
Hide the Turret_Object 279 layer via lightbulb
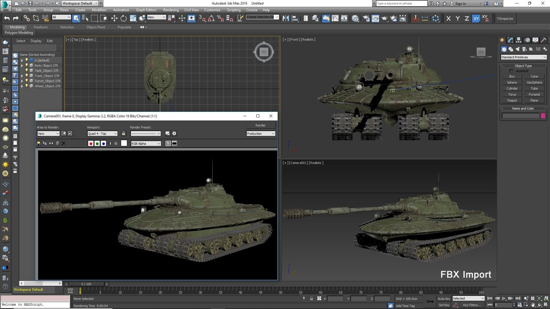tap(27, 81)
